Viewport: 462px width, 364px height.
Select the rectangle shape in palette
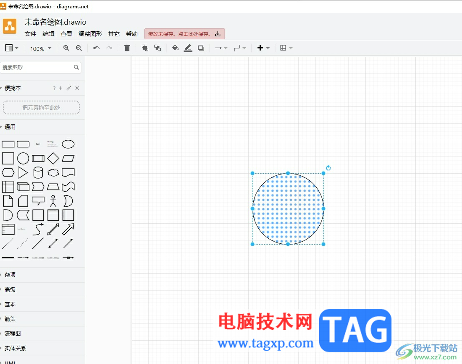click(8, 144)
